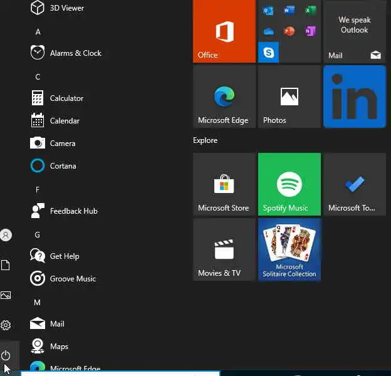
Task: Click the letter C group header
Action: click(x=38, y=77)
